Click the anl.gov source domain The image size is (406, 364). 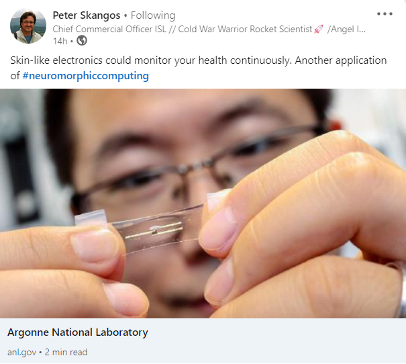pos(21,353)
